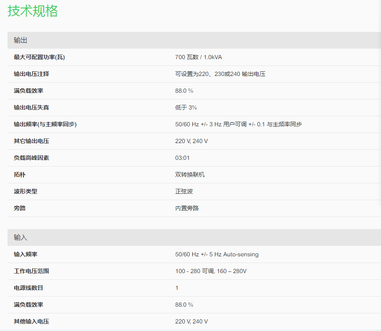This screenshot has width=381, height=331.
Task: Click the 可设置为220、230或240 输出电压 value
Action: point(220,74)
